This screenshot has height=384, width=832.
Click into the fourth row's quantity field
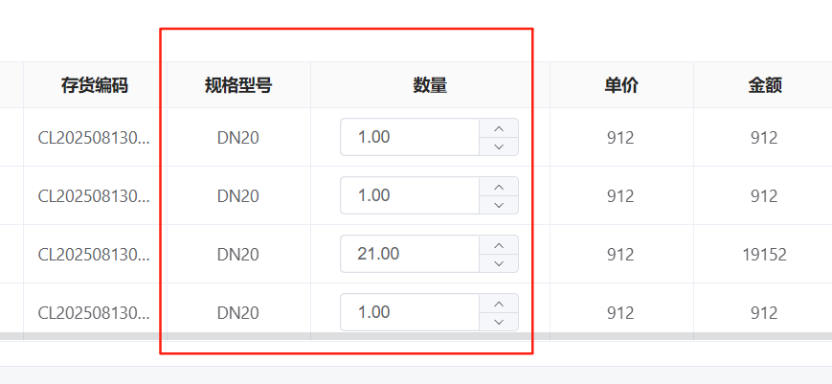(410, 312)
